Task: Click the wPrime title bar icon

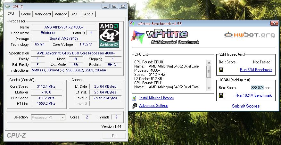Action: pos(133,23)
